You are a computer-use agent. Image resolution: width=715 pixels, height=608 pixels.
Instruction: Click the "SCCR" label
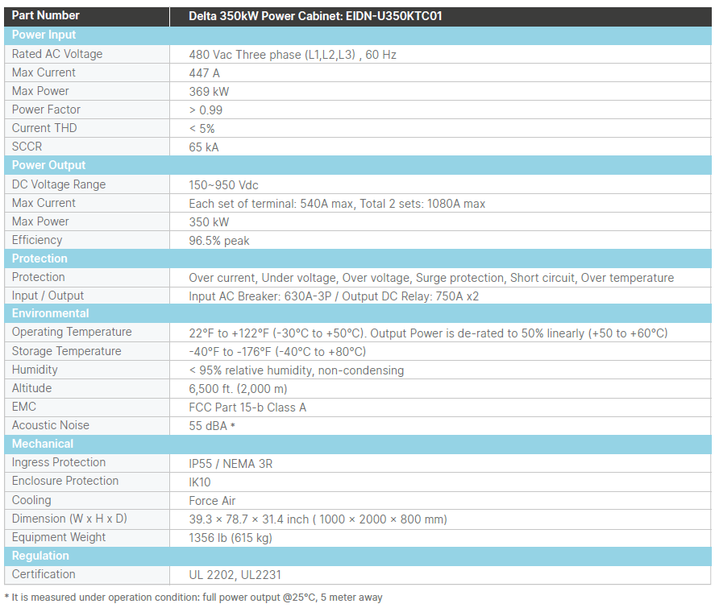27,147
